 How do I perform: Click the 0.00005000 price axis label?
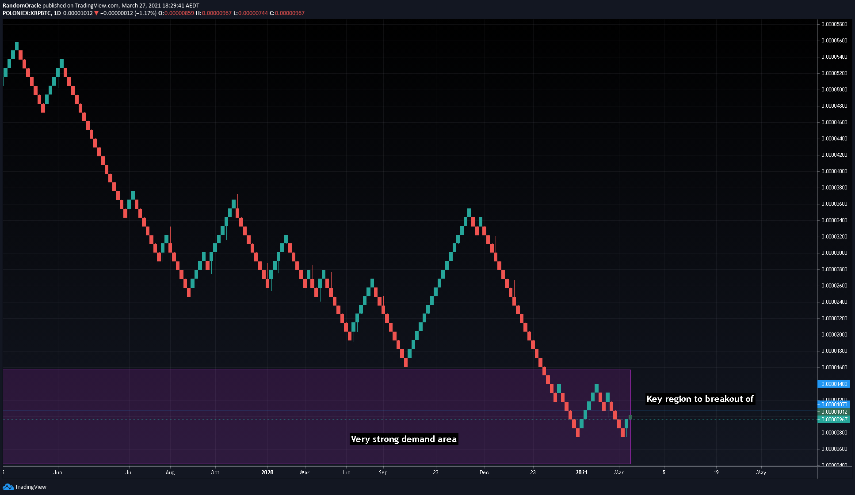pos(834,89)
